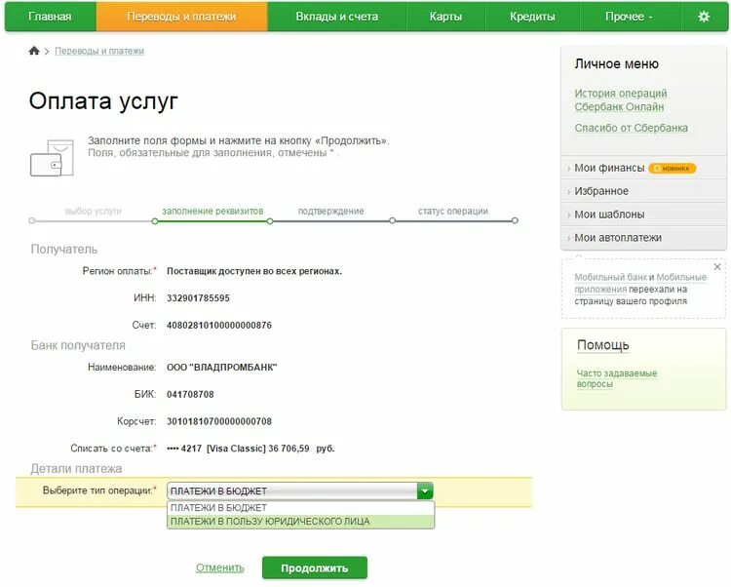Screen dimensions: 731x587
Task: Click the ИНН value 332901785595
Action: [198, 298]
